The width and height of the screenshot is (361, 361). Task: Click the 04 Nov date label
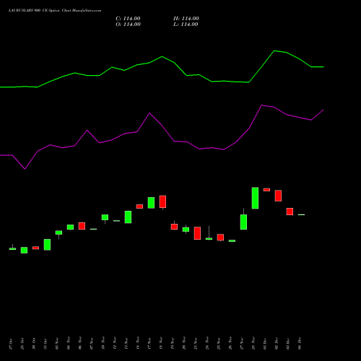point(69,343)
